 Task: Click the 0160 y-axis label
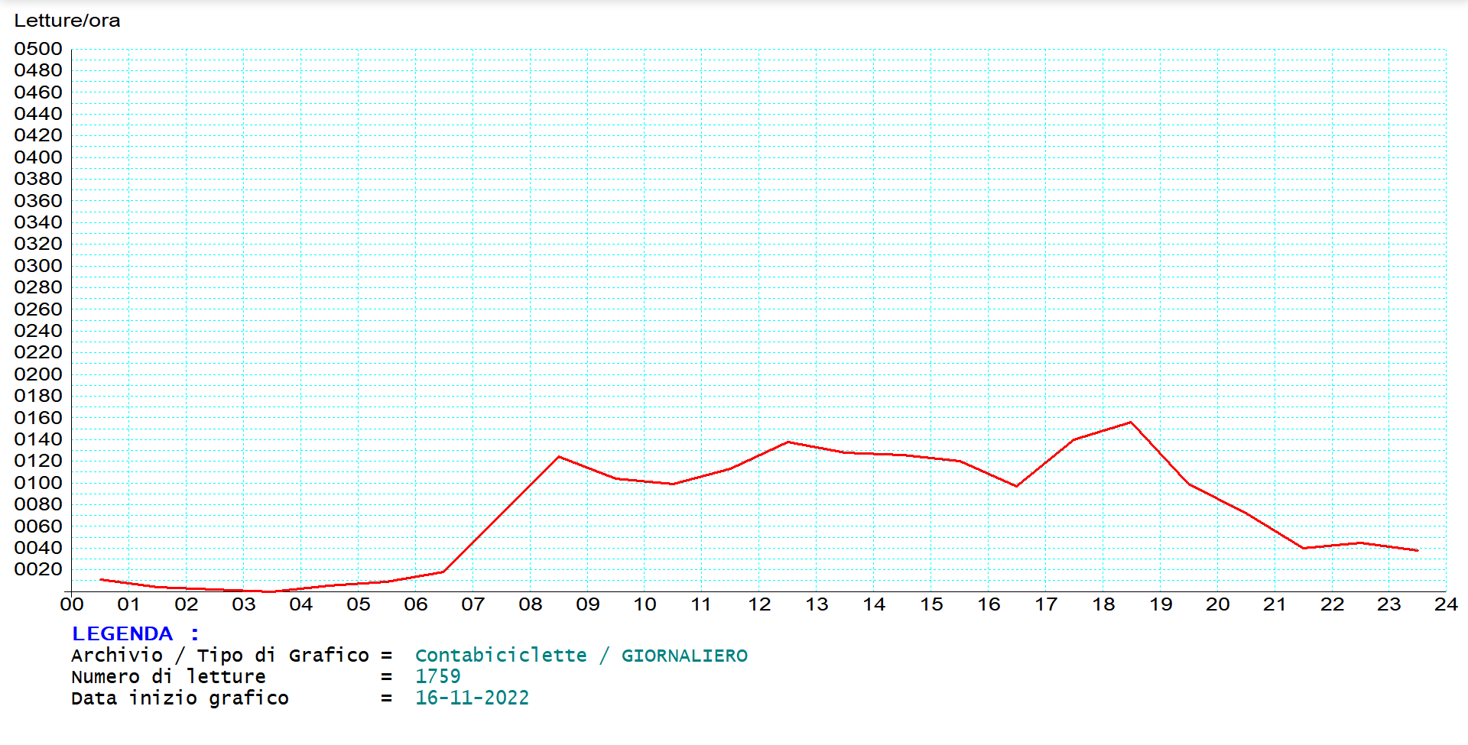(x=38, y=418)
